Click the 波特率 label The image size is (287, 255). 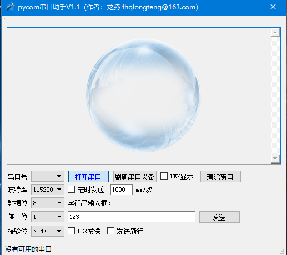(17, 190)
